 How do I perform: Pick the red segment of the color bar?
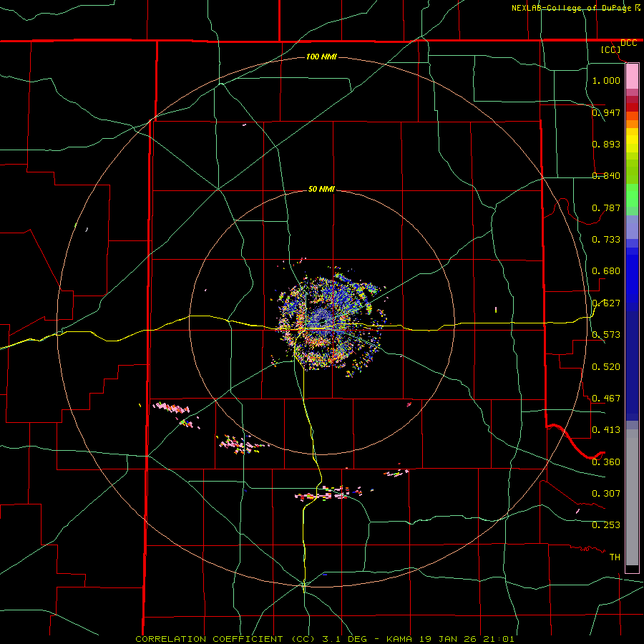point(632,107)
